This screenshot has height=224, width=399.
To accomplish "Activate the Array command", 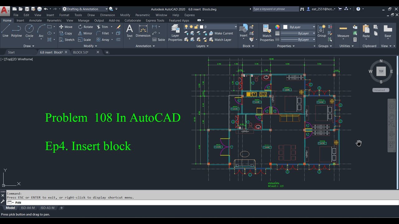I will [103, 40].
